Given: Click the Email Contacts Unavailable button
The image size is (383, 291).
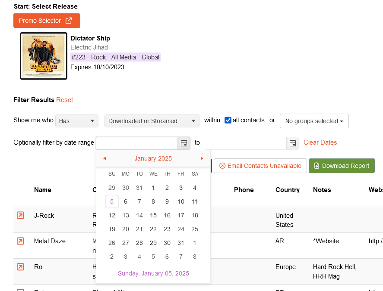Looking at the screenshot, I should [260, 166].
